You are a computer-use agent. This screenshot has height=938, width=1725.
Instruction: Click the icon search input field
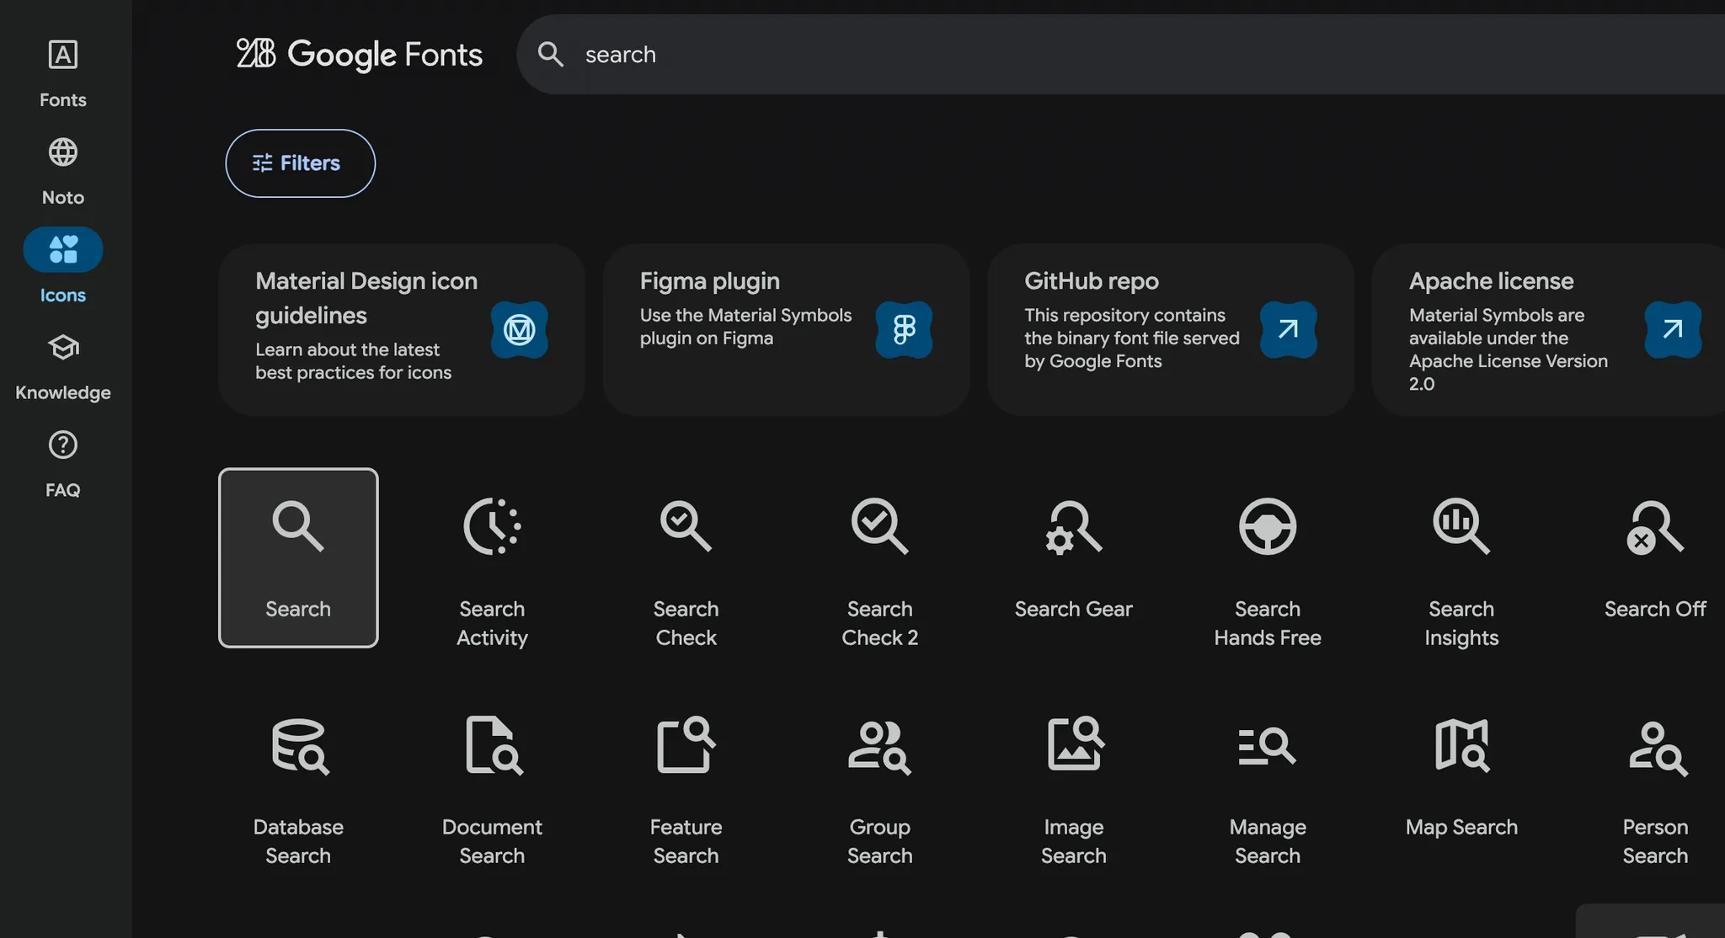1095,55
